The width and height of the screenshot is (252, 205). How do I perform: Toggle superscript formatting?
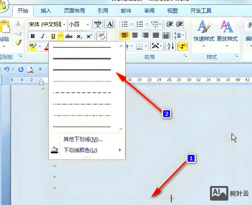tap(89, 36)
